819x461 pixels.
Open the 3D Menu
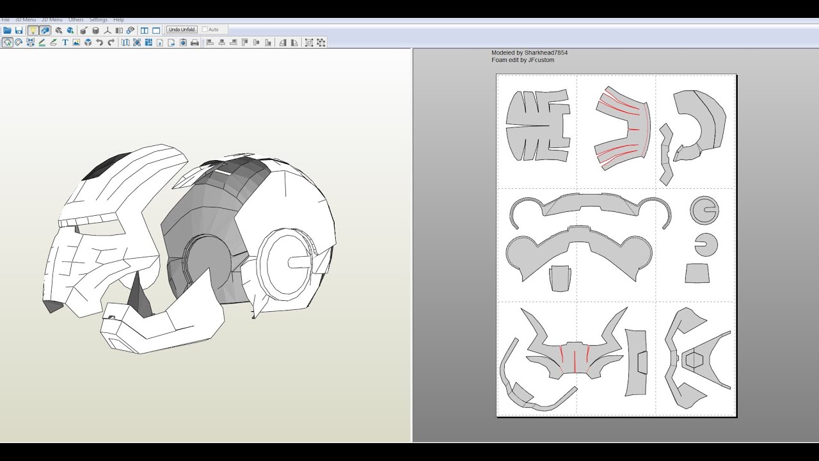(26, 20)
